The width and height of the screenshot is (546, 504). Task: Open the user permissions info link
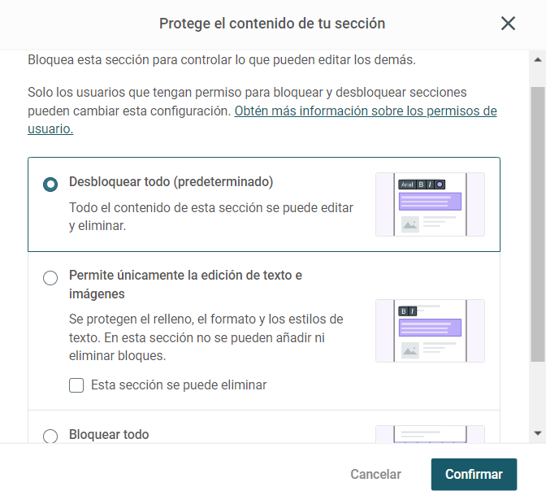[x=262, y=119]
